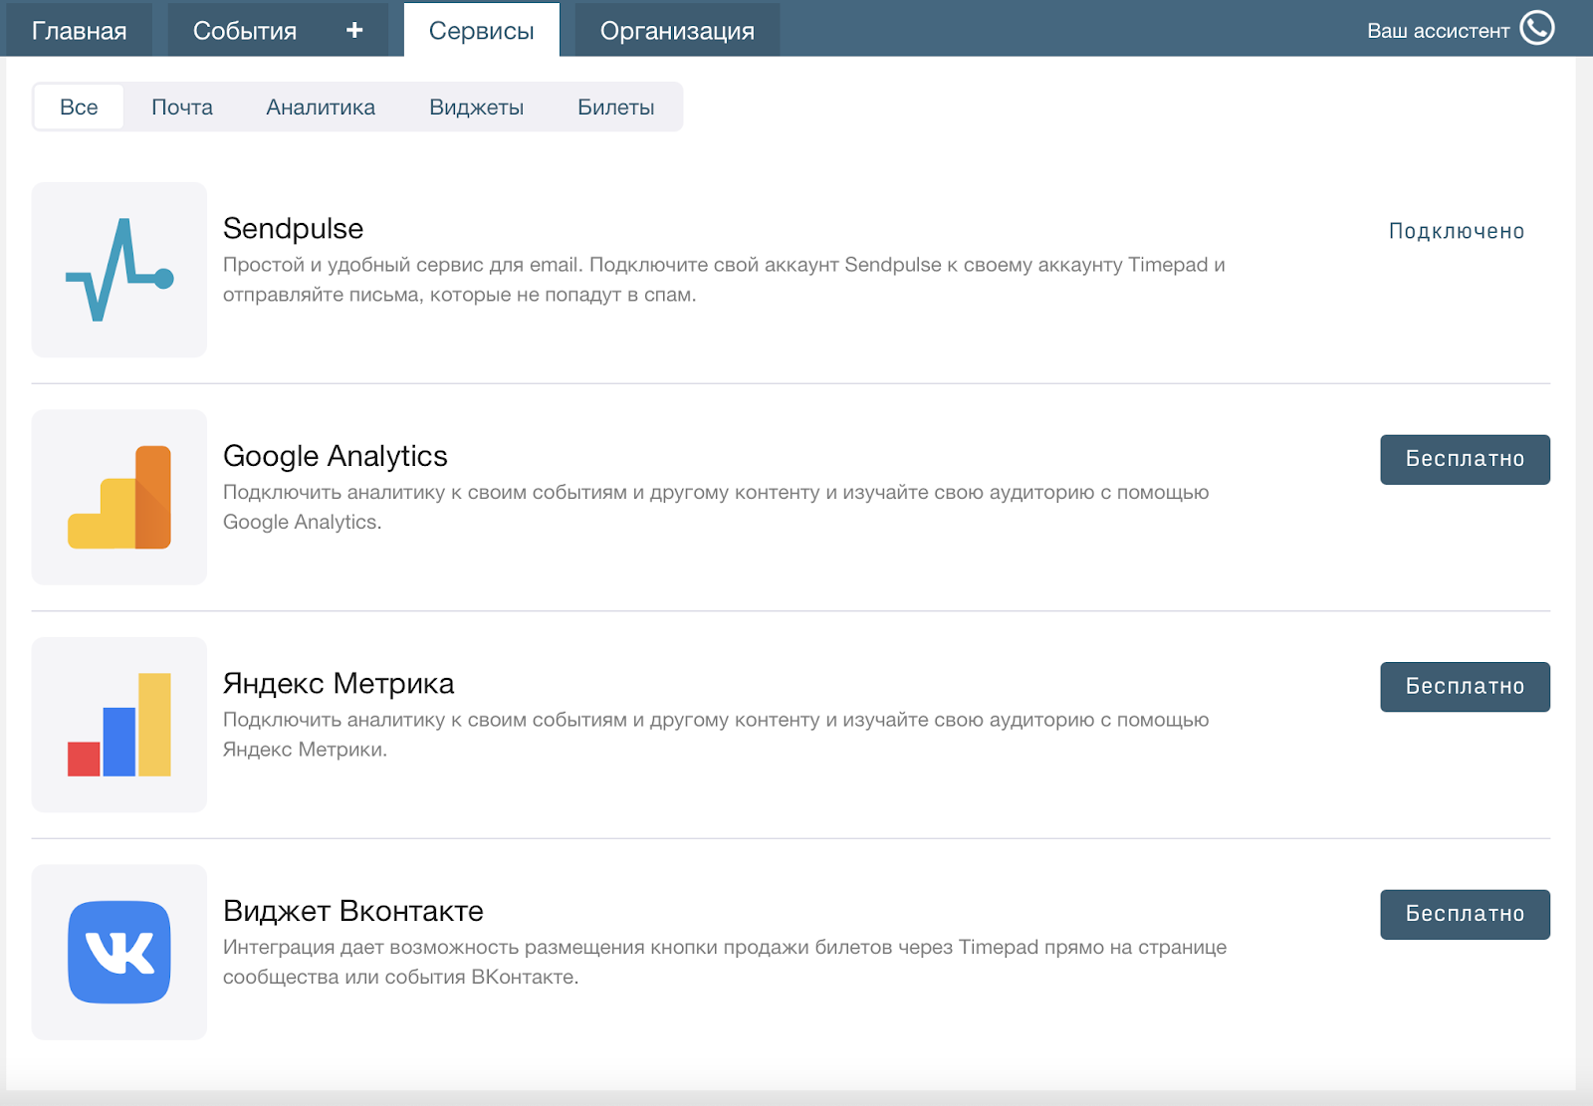
Task: Click the Виджет Вконтакте description text
Action: coord(725,962)
